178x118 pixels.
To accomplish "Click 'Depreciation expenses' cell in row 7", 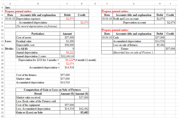I will 38,19.
